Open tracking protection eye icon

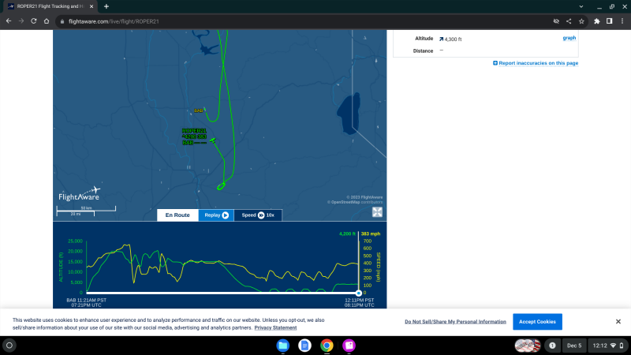point(556,21)
